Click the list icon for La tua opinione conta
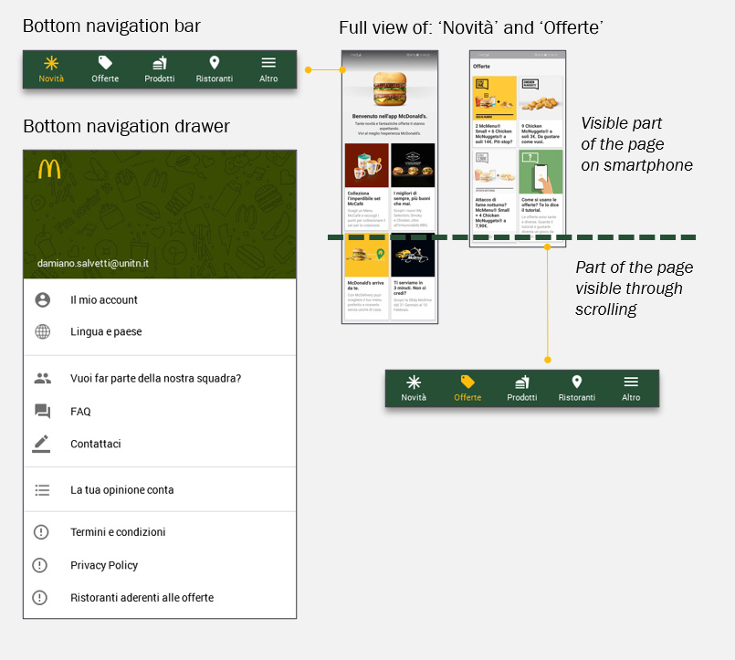Image resolution: width=735 pixels, height=660 pixels. (42, 490)
